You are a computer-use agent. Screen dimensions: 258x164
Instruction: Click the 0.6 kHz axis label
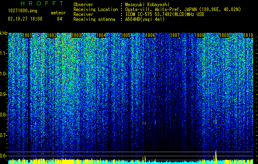pyautogui.click(x=3, y=156)
